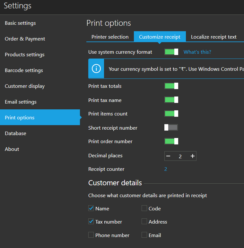
Task: Click the Receipt counter value link
Action: click(166, 169)
